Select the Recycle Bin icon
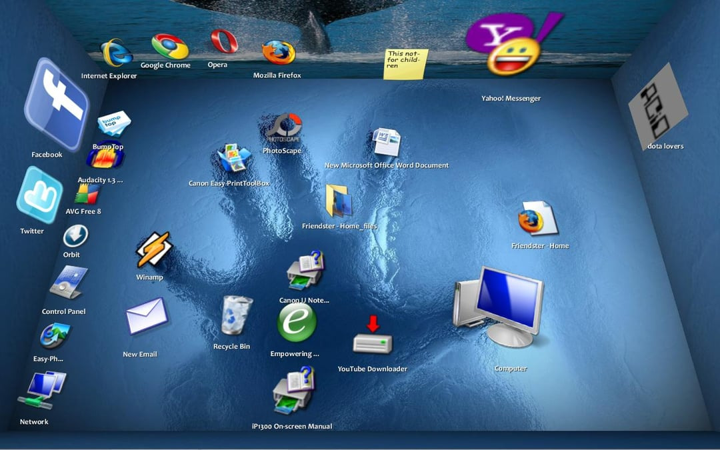This screenshot has height=450, width=720. (236, 315)
